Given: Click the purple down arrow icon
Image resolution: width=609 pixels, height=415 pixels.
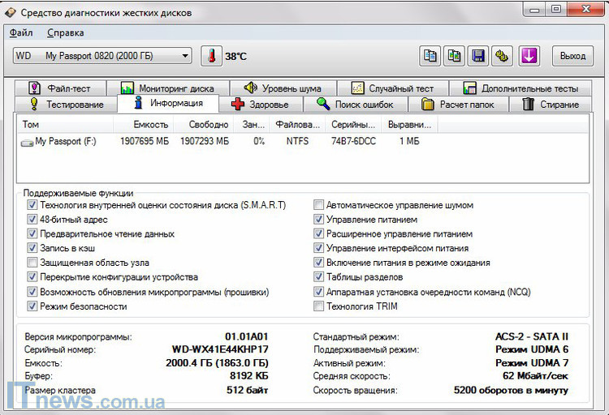Looking at the screenshot, I should [x=529, y=56].
